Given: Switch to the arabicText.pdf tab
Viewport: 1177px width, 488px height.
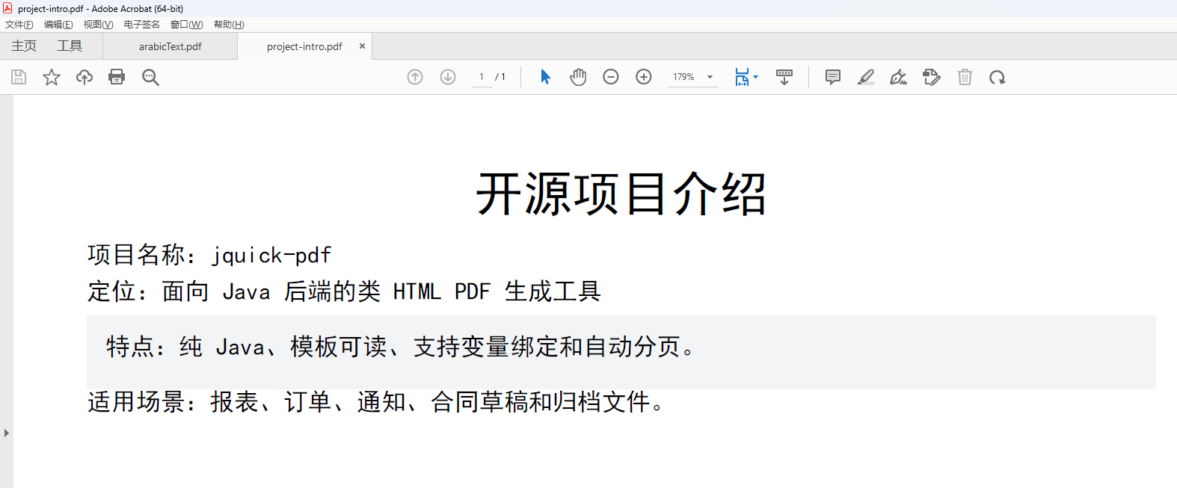Looking at the screenshot, I should [x=170, y=46].
